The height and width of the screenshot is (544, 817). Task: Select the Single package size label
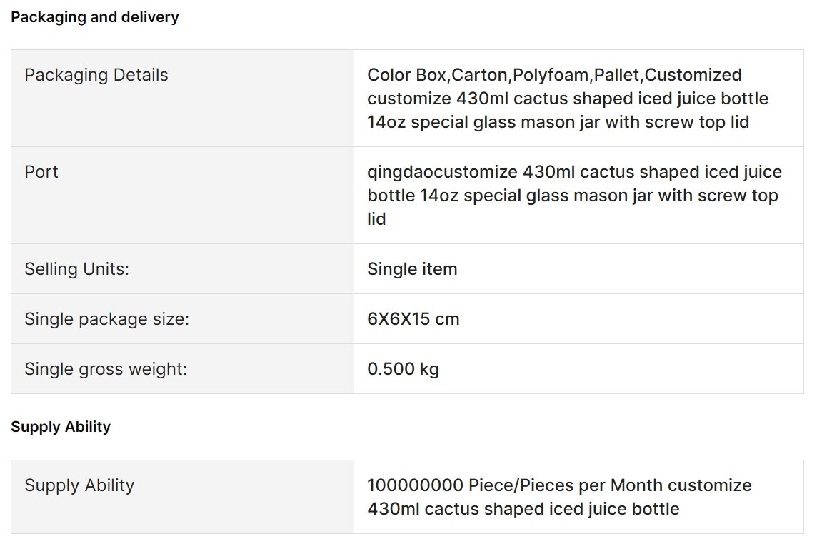[107, 319]
